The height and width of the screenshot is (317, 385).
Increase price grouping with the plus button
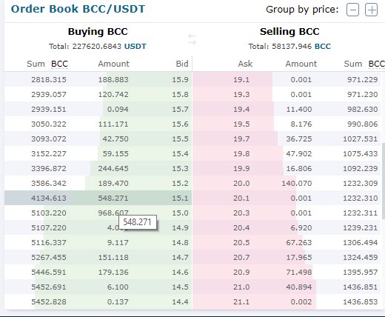point(372,10)
